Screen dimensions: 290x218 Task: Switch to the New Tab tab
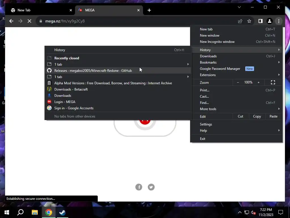(40, 10)
